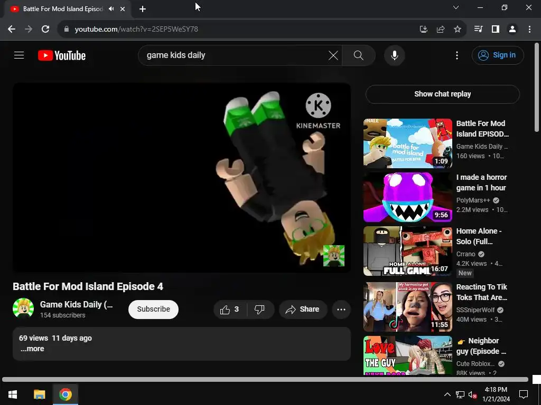This screenshot has width=541, height=405.
Task: Open Game Kids Daily channel avatar
Action: click(x=23, y=308)
